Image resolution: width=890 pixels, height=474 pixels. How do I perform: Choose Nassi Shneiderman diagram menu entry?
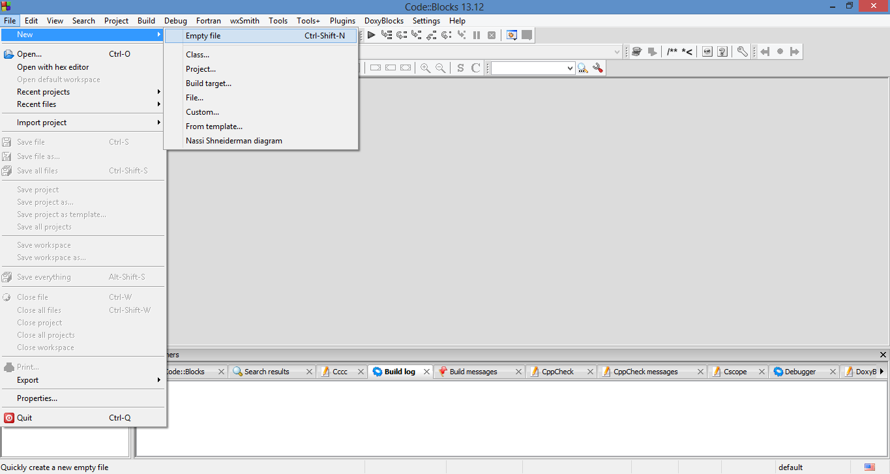[261, 141]
